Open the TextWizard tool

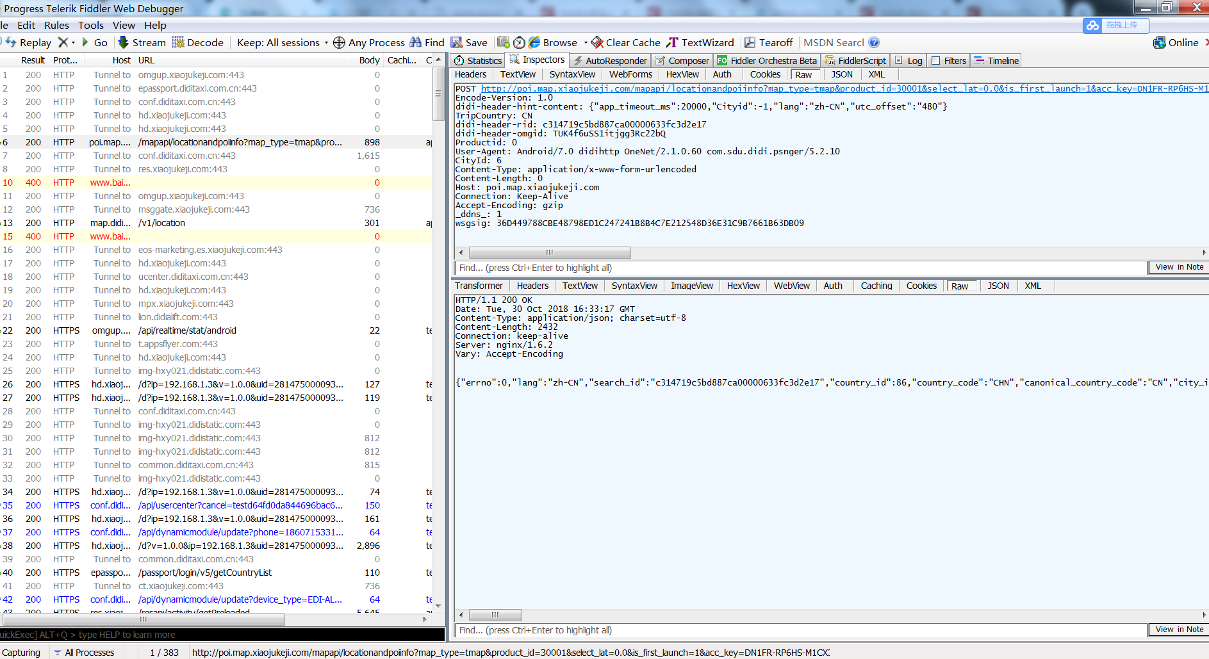[x=700, y=42]
